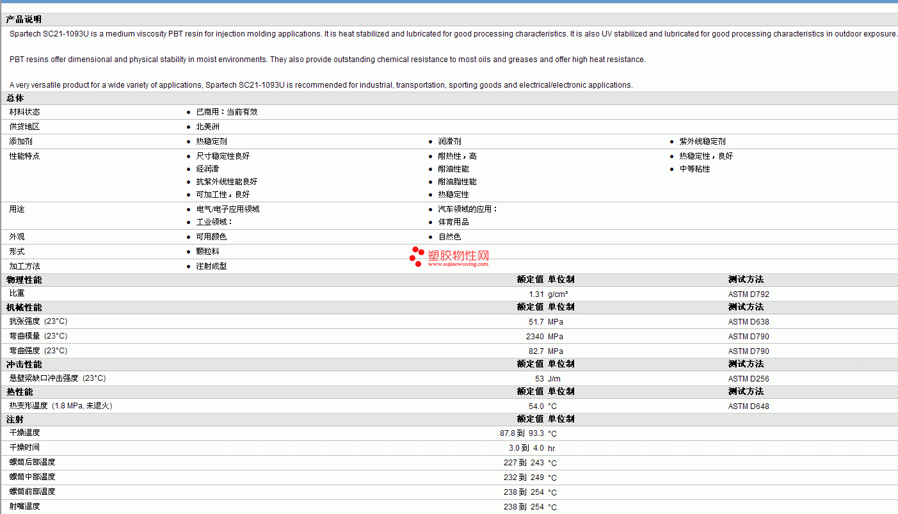Click ASTM D790 in the 弯曲强度 row
This screenshot has height=514, width=898.
[749, 351]
